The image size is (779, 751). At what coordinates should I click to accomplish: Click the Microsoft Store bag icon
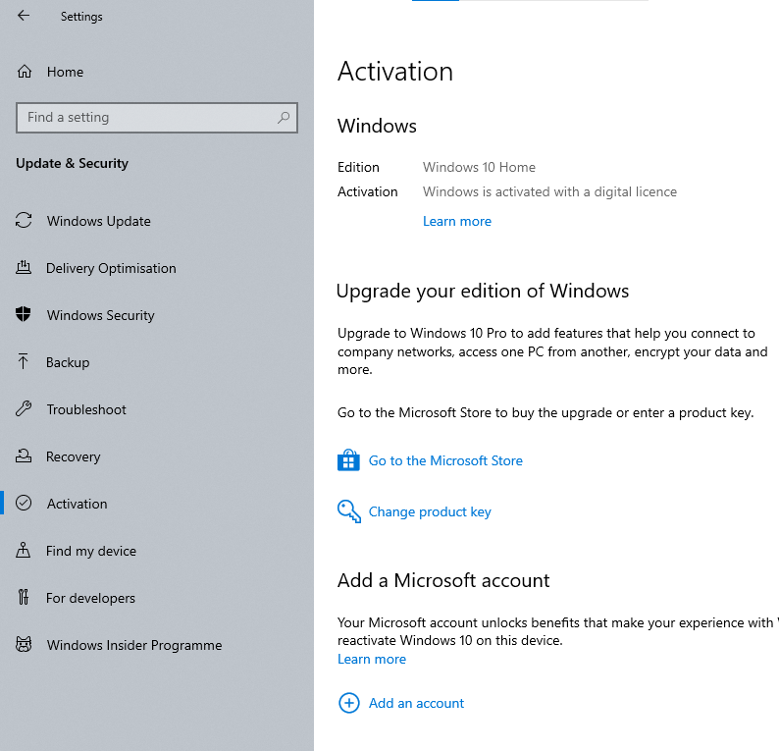click(x=348, y=460)
